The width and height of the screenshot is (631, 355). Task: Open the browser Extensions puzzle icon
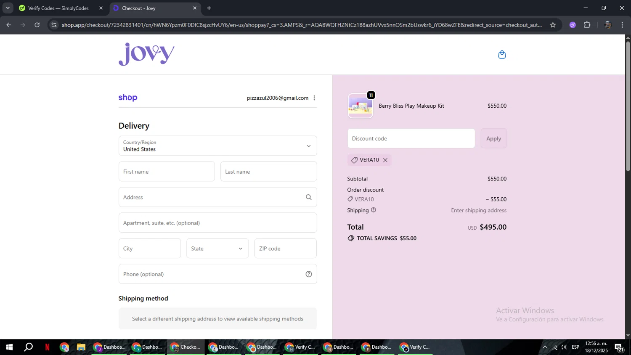point(587,25)
